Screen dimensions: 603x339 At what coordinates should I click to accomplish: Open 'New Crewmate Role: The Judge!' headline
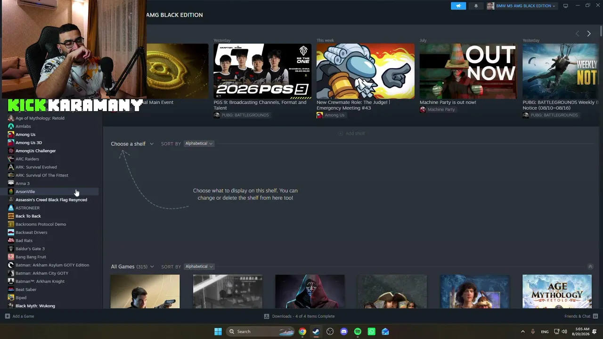tap(353, 105)
